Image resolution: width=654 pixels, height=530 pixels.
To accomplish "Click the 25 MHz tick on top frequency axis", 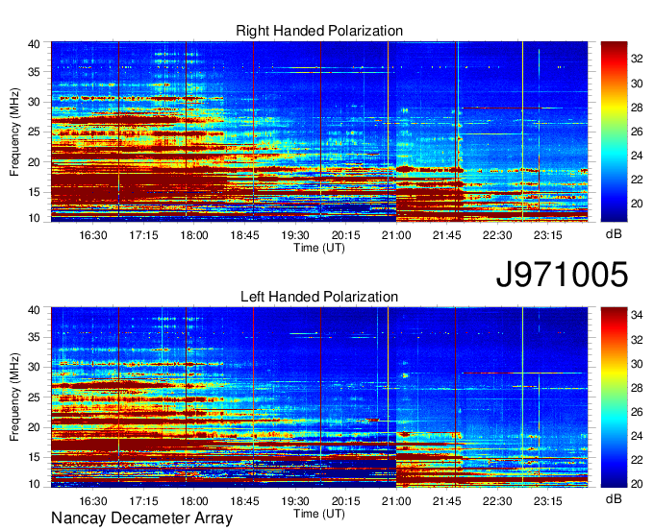I will pyautogui.click(x=34, y=132).
